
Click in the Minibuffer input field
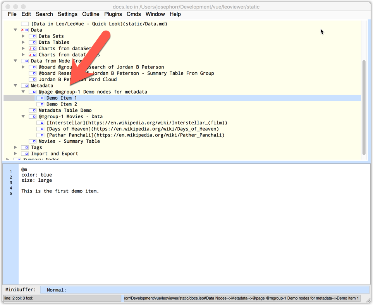pos(205,290)
